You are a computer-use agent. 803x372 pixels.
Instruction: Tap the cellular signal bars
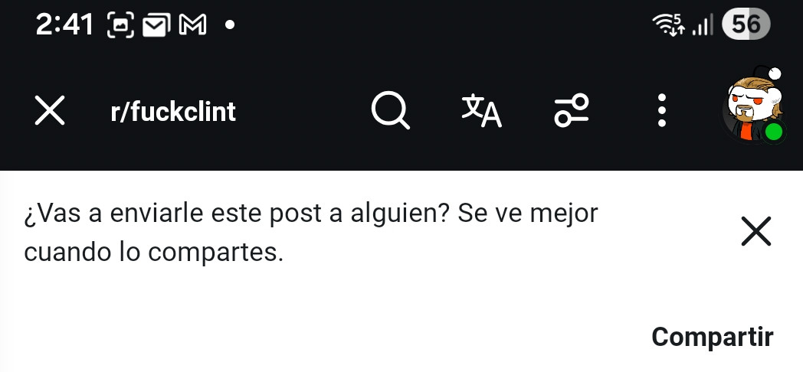coord(702,25)
